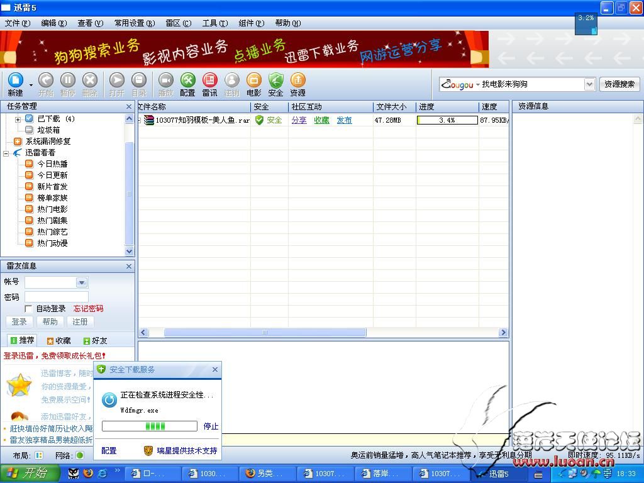The height and width of the screenshot is (483, 644).
Task: Click the 布局 layout icon in status bar
Action: click(x=39, y=455)
